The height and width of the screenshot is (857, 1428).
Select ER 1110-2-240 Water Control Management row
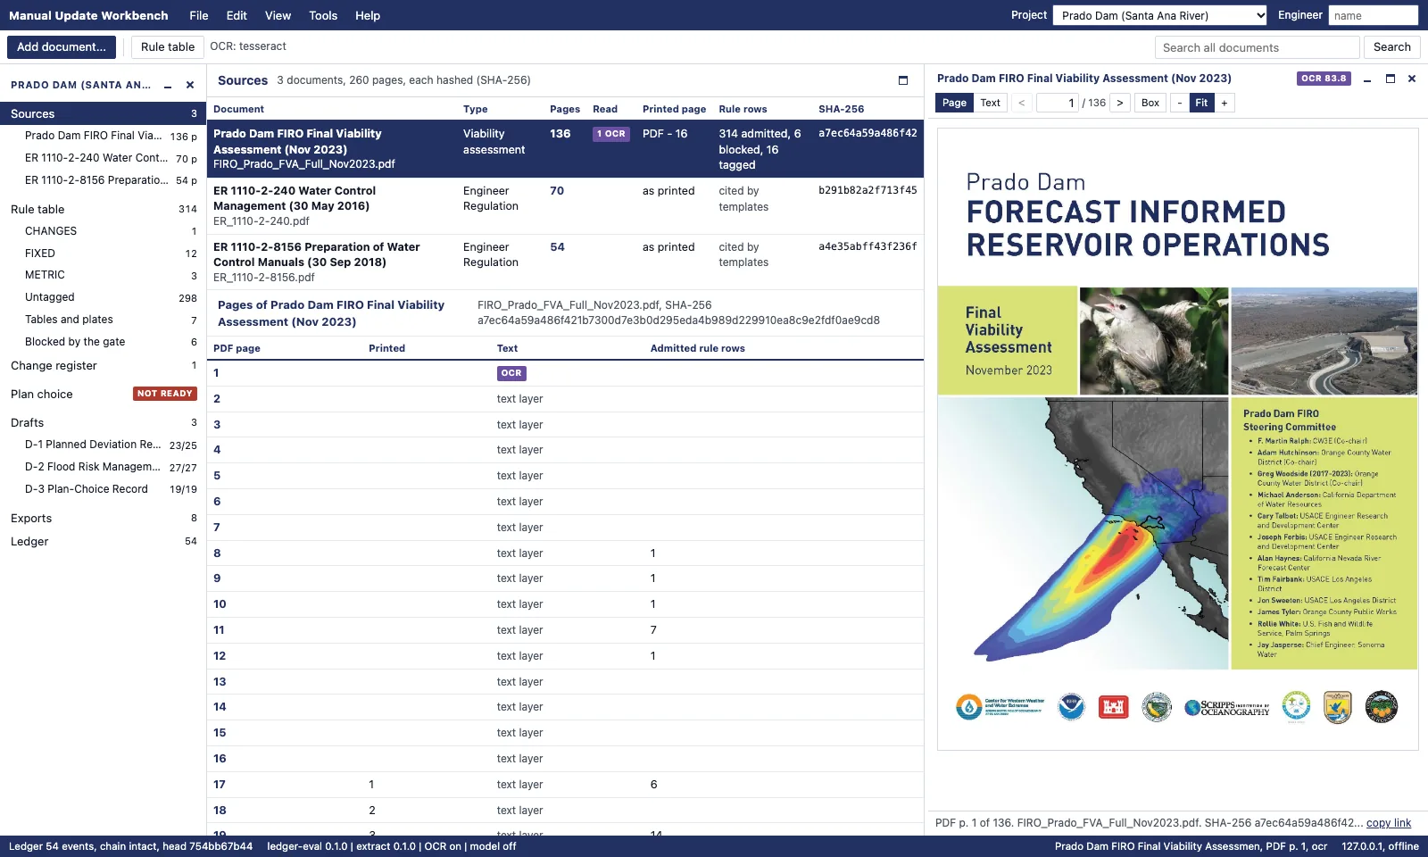click(x=565, y=205)
